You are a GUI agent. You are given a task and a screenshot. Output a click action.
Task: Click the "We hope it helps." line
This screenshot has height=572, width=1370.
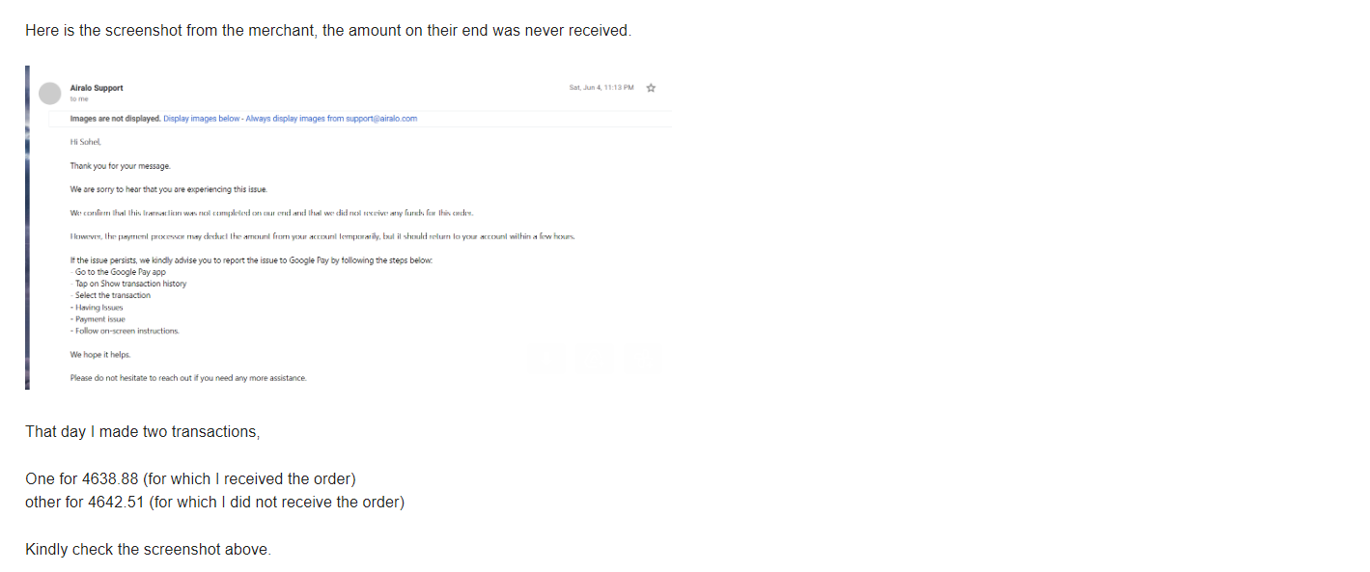click(x=99, y=355)
